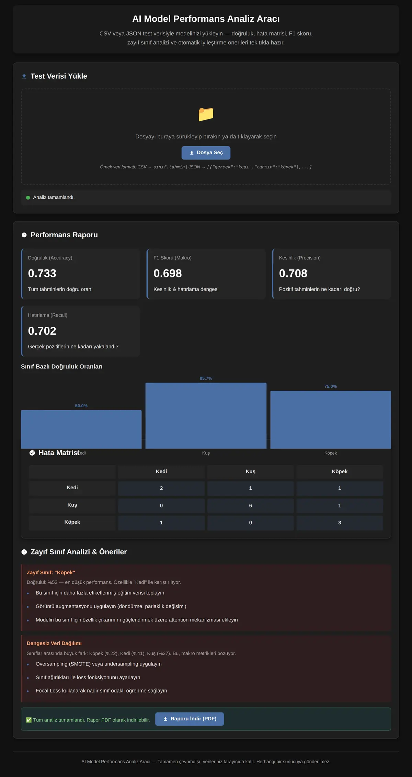Click the matrix cell with value 3
412x777 pixels.
click(340, 523)
